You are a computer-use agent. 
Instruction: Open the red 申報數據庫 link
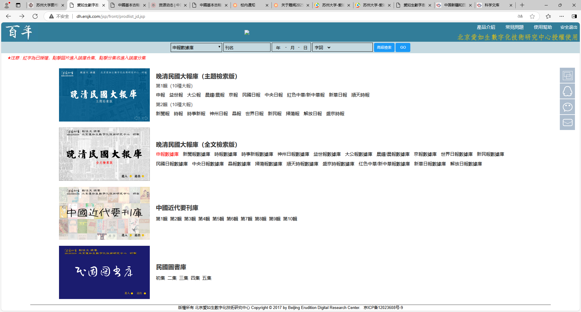pyautogui.click(x=167, y=154)
